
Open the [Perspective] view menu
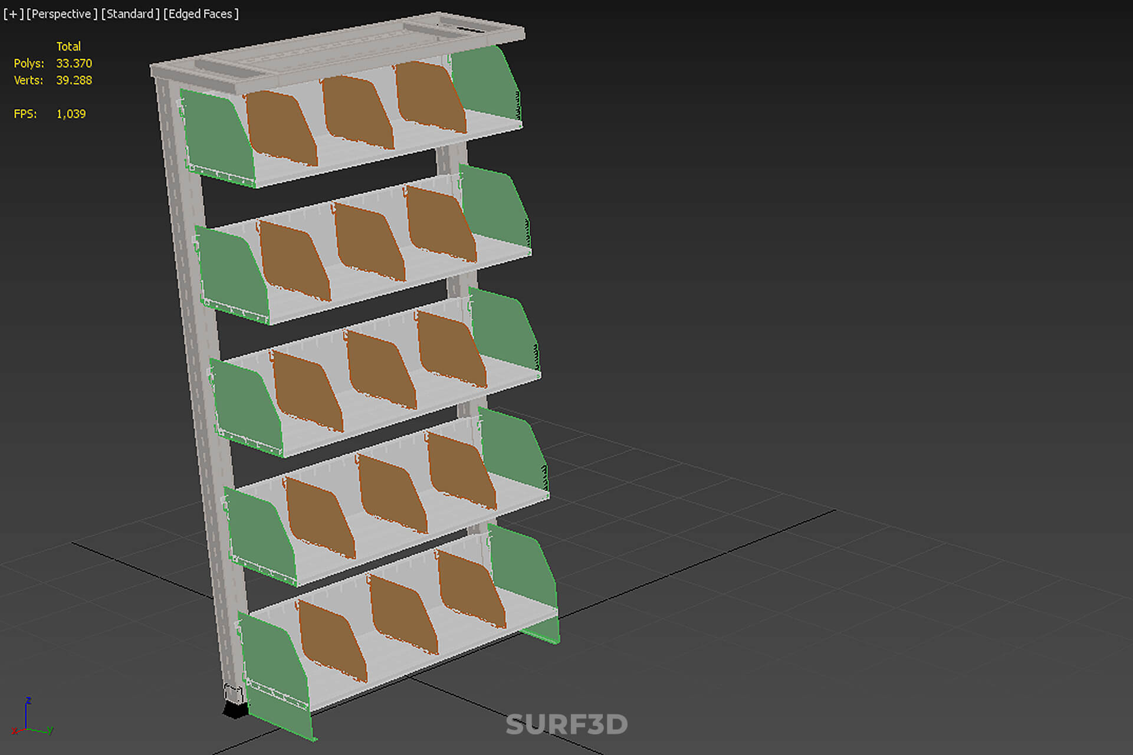[x=62, y=14]
